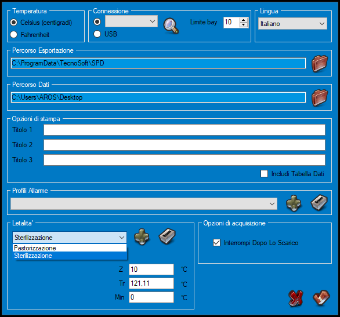
Task: Open the connection port dropdown
Action: coord(131,21)
